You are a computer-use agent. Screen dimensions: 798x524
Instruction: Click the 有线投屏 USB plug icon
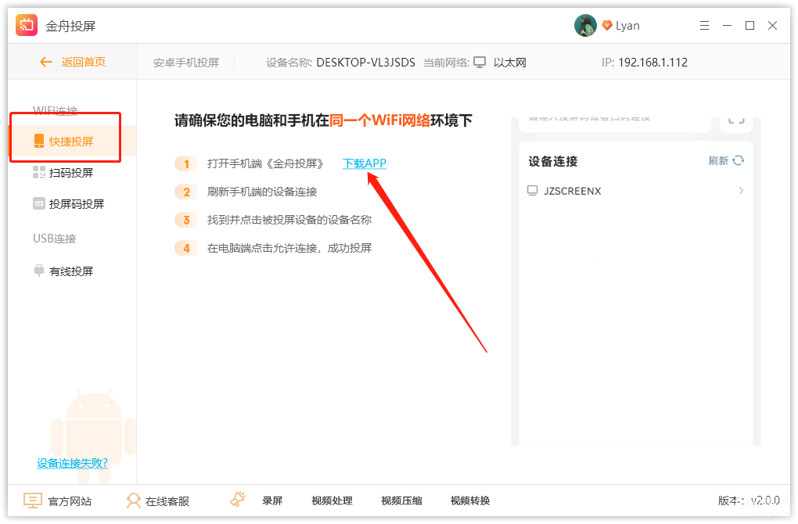[38, 271]
